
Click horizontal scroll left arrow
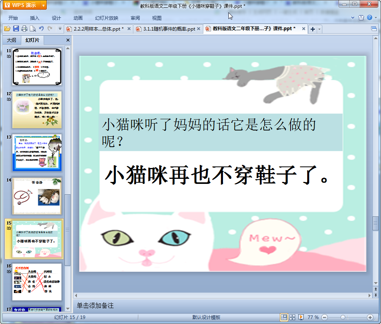(x=76, y=295)
